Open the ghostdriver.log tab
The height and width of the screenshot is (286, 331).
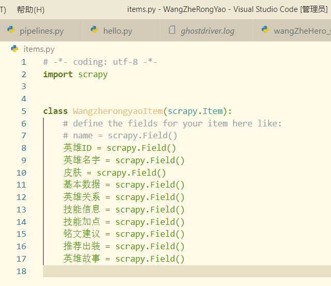coord(207,31)
